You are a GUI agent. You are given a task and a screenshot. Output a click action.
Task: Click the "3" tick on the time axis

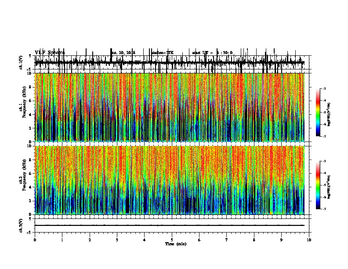[x=117, y=240]
